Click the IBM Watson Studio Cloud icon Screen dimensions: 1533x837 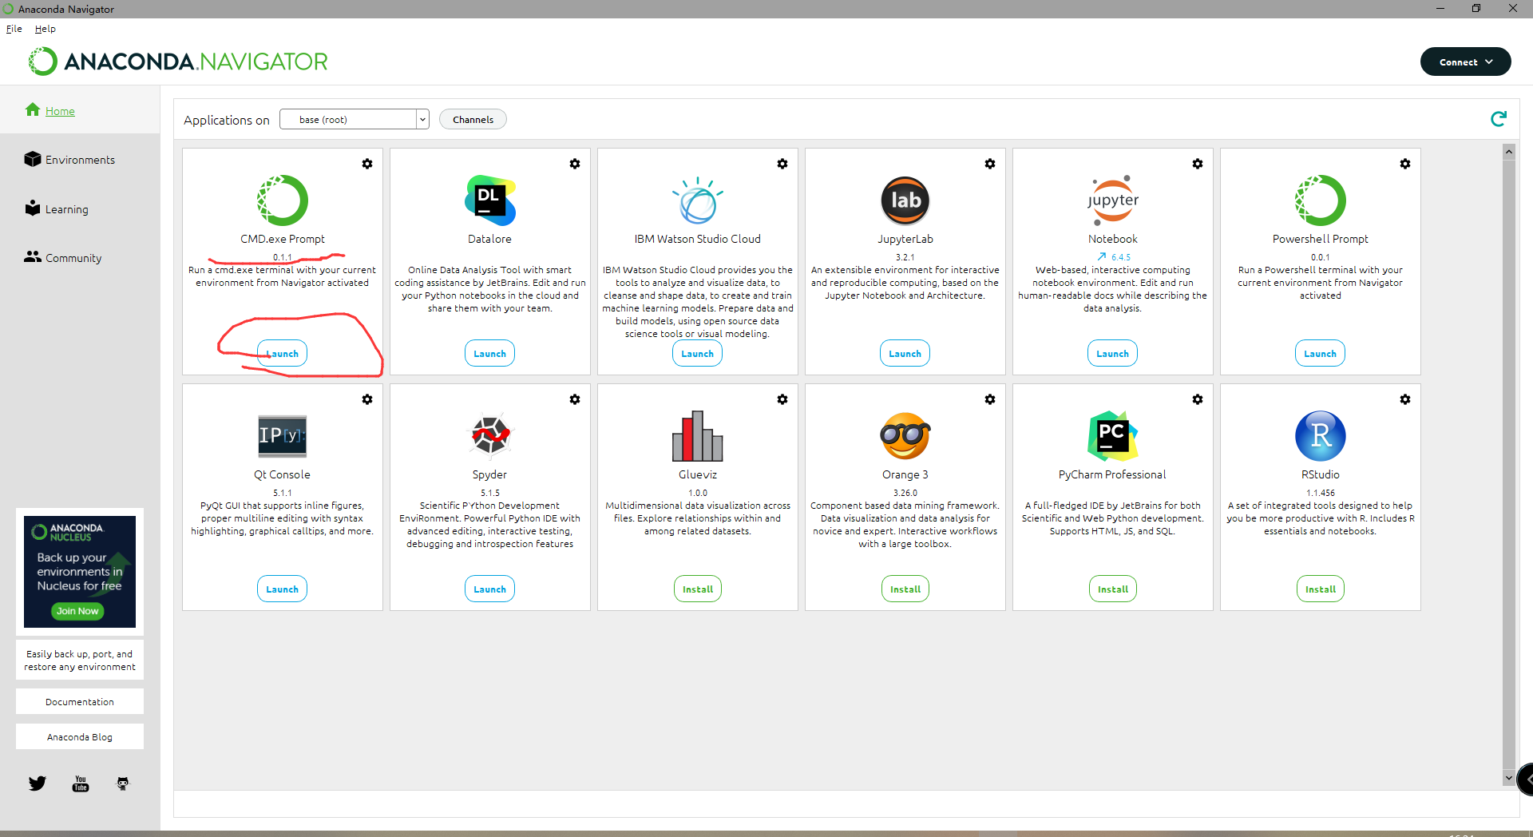click(x=698, y=200)
